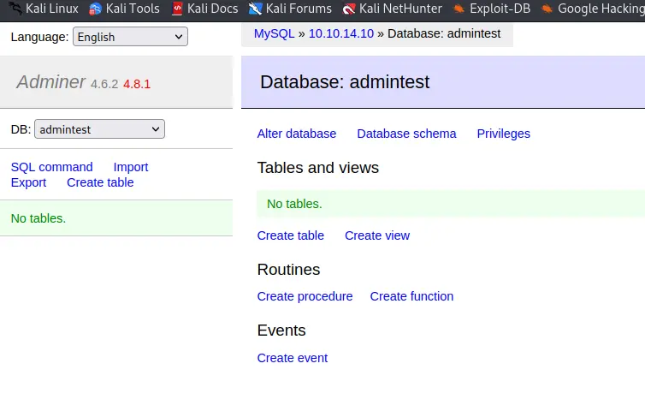Image resolution: width=645 pixels, height=417 pixels.
Task: Click the Create function link
Action: point(411,296)
